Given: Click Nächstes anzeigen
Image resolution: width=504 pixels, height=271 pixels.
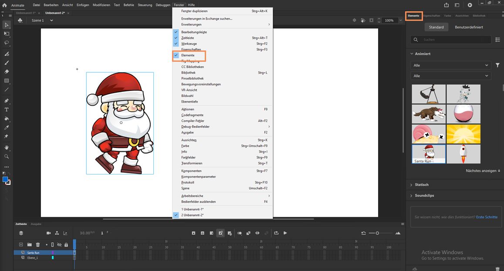Looking at the screenshot, I should [483, 171].
